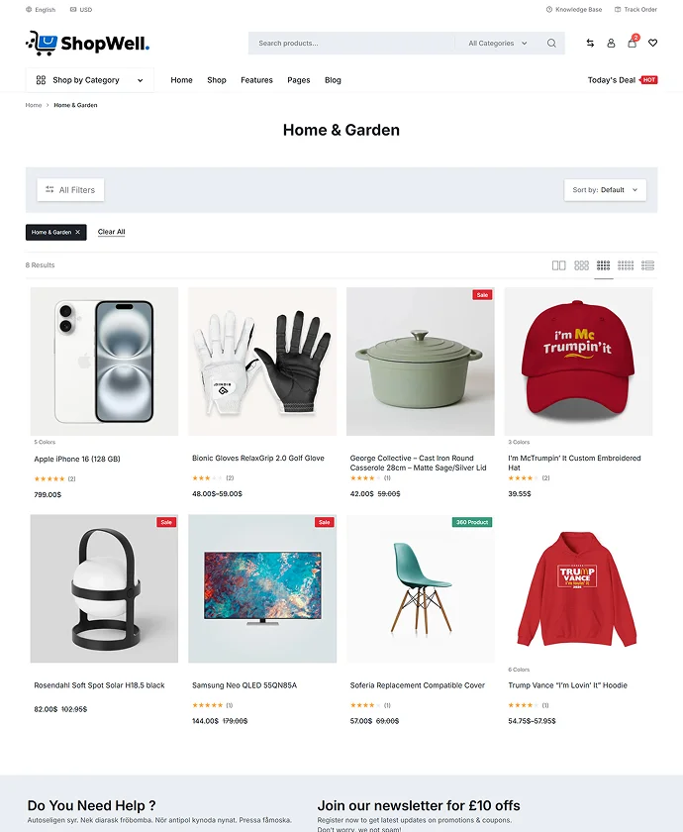Open the compare products icon
The image size is (683, 832).
click(590, 43)
